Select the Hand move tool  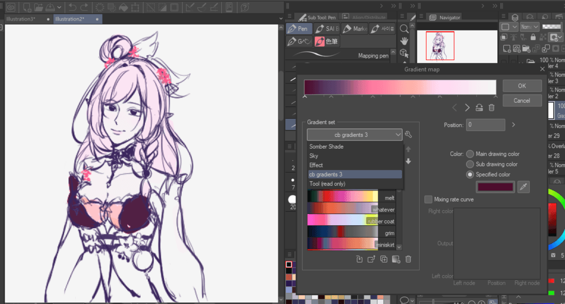[x=404, y=41]
